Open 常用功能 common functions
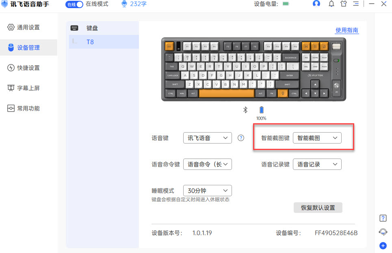392x253 pixels. [28, 108]
